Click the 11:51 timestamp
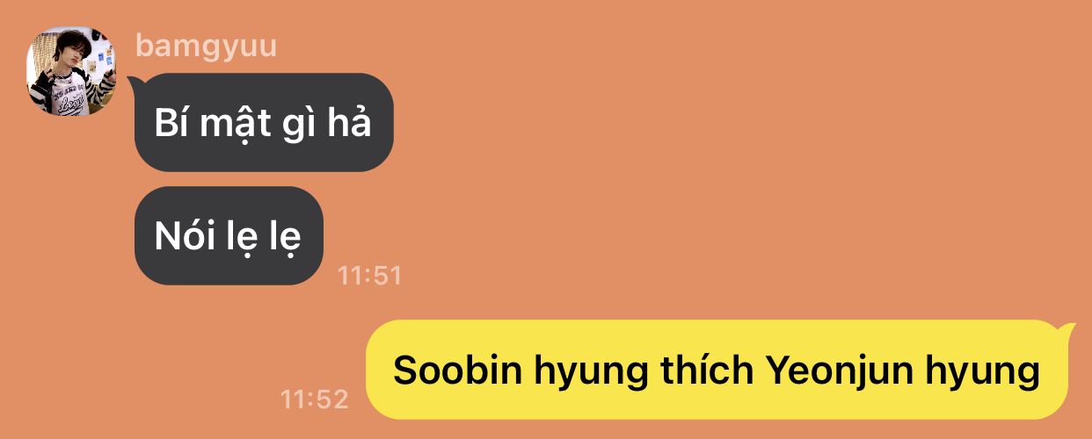1092x439 pixels. (369, 276)
